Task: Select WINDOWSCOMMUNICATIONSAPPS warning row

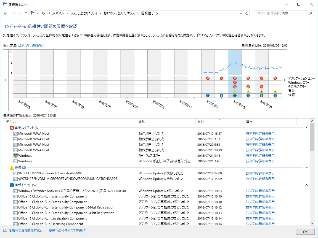Action: coord(156,179)
